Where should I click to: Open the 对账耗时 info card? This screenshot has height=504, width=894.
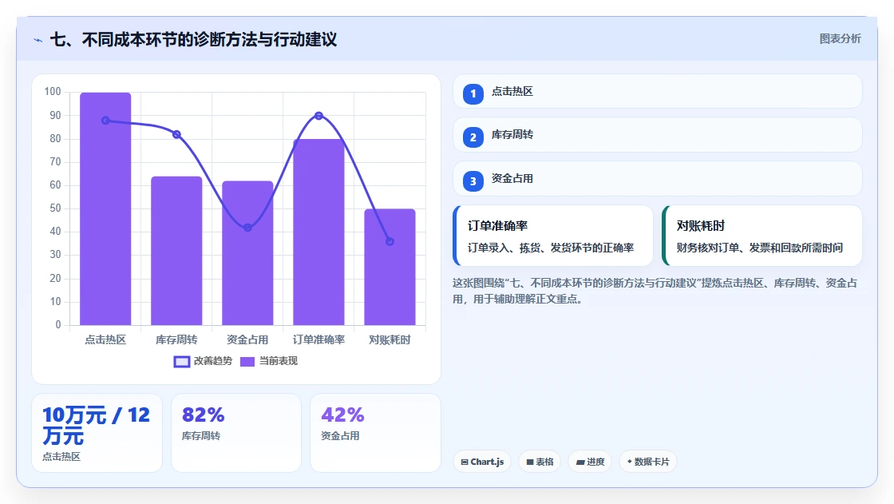[x=761, y=236]
